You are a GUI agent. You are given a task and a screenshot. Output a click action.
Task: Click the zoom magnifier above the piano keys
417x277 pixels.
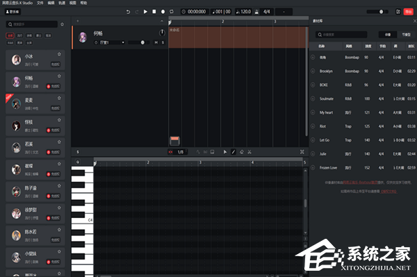point(78,162)
